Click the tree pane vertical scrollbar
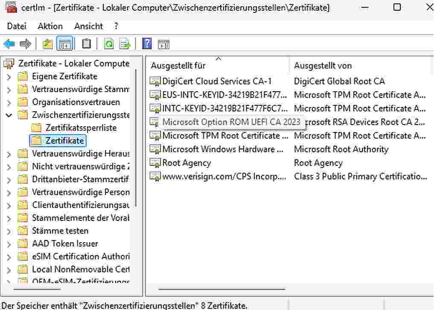437x310 pixels. (136, 136)
